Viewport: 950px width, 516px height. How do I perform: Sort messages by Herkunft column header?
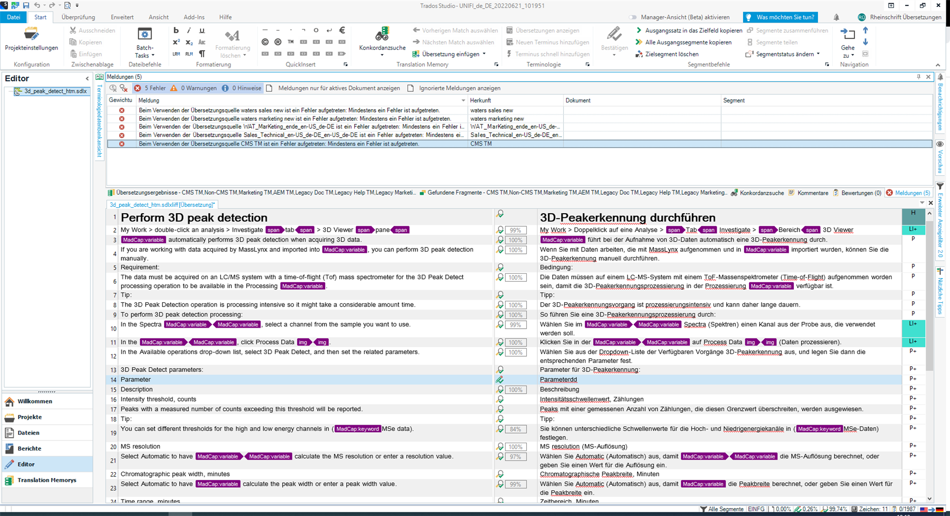point(516,100)
